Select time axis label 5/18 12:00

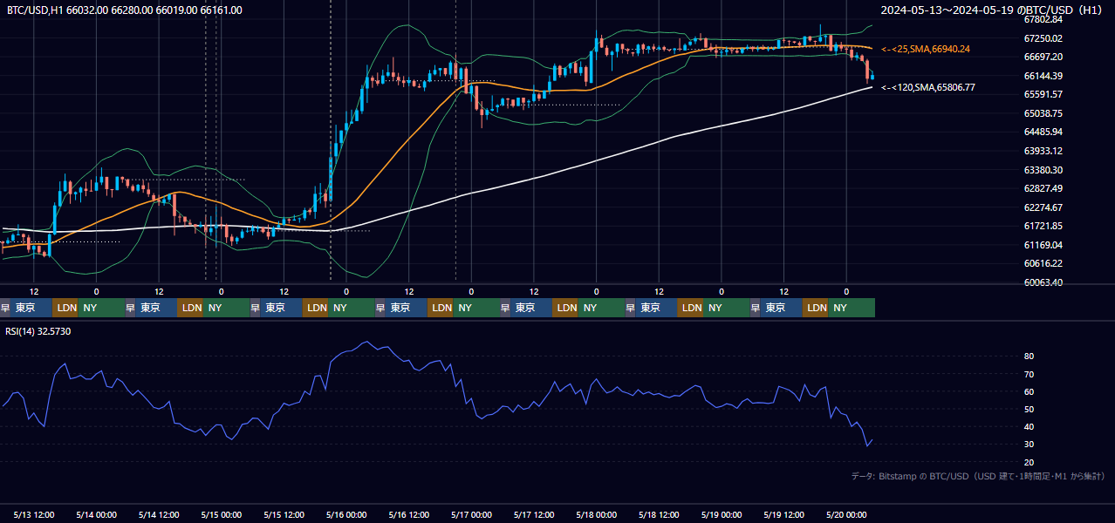(660, 514)
